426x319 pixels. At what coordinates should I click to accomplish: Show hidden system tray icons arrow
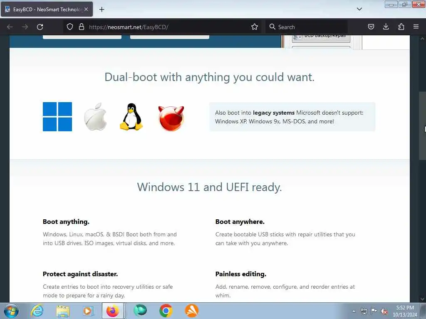[x=354, y=311]
